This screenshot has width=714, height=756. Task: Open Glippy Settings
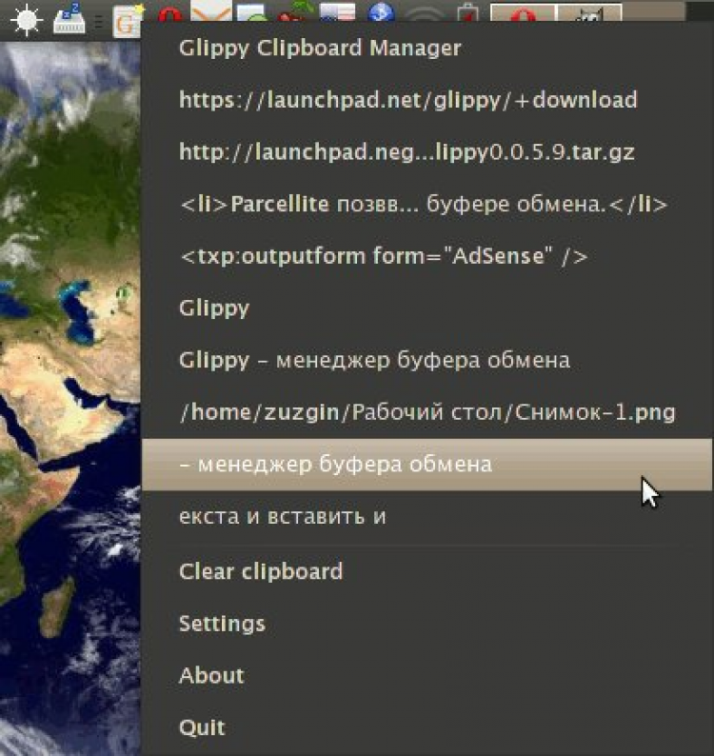pyautogui.click(x=222, y=624)
